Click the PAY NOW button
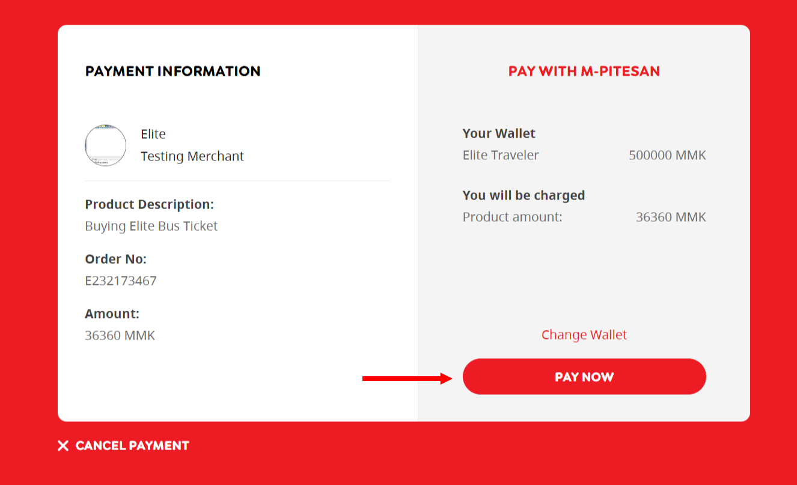 click(x=584, y=377)
